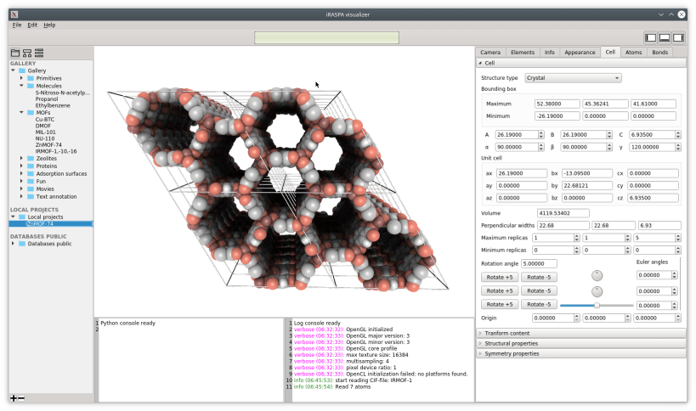Viewport: 696px width, 411px height.
Task: Collapse the Cell section header
Action: tap(581, 63)
